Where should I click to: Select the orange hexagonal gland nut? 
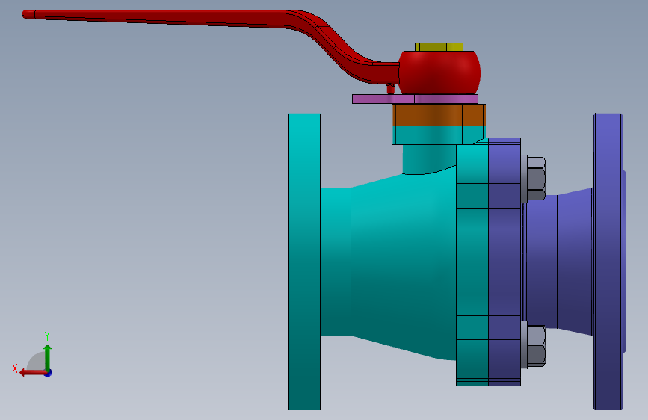439,115
